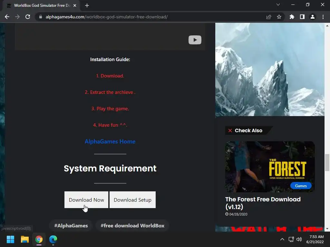This screenshot has width=330, height=247.
Task: Click the blue Games category badge
Action: [x=301, y=186]
